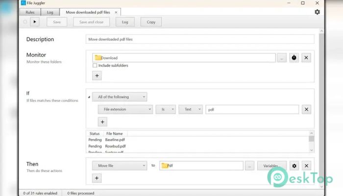Viewport: 343px width, 196px height.
Task: Remove the Download monitored folder
Action: 306,58
